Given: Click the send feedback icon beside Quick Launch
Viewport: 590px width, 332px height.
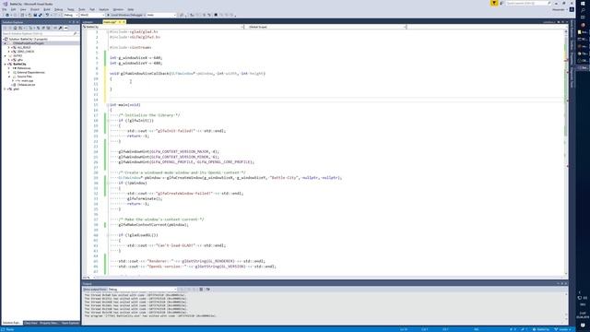Looking at the screenshot, I should [501, 3].
